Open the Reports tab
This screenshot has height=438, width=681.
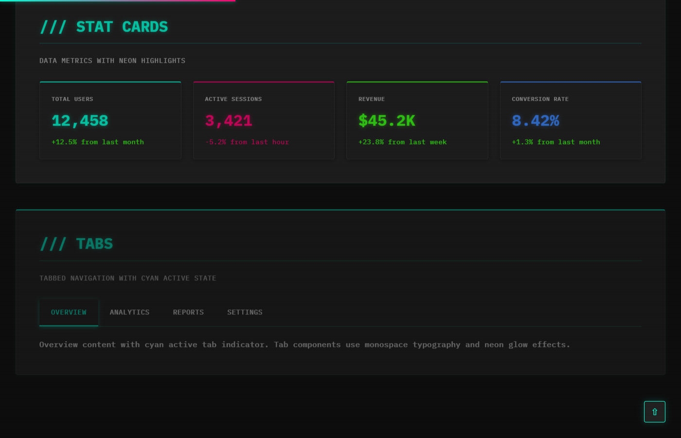(188, 312)
